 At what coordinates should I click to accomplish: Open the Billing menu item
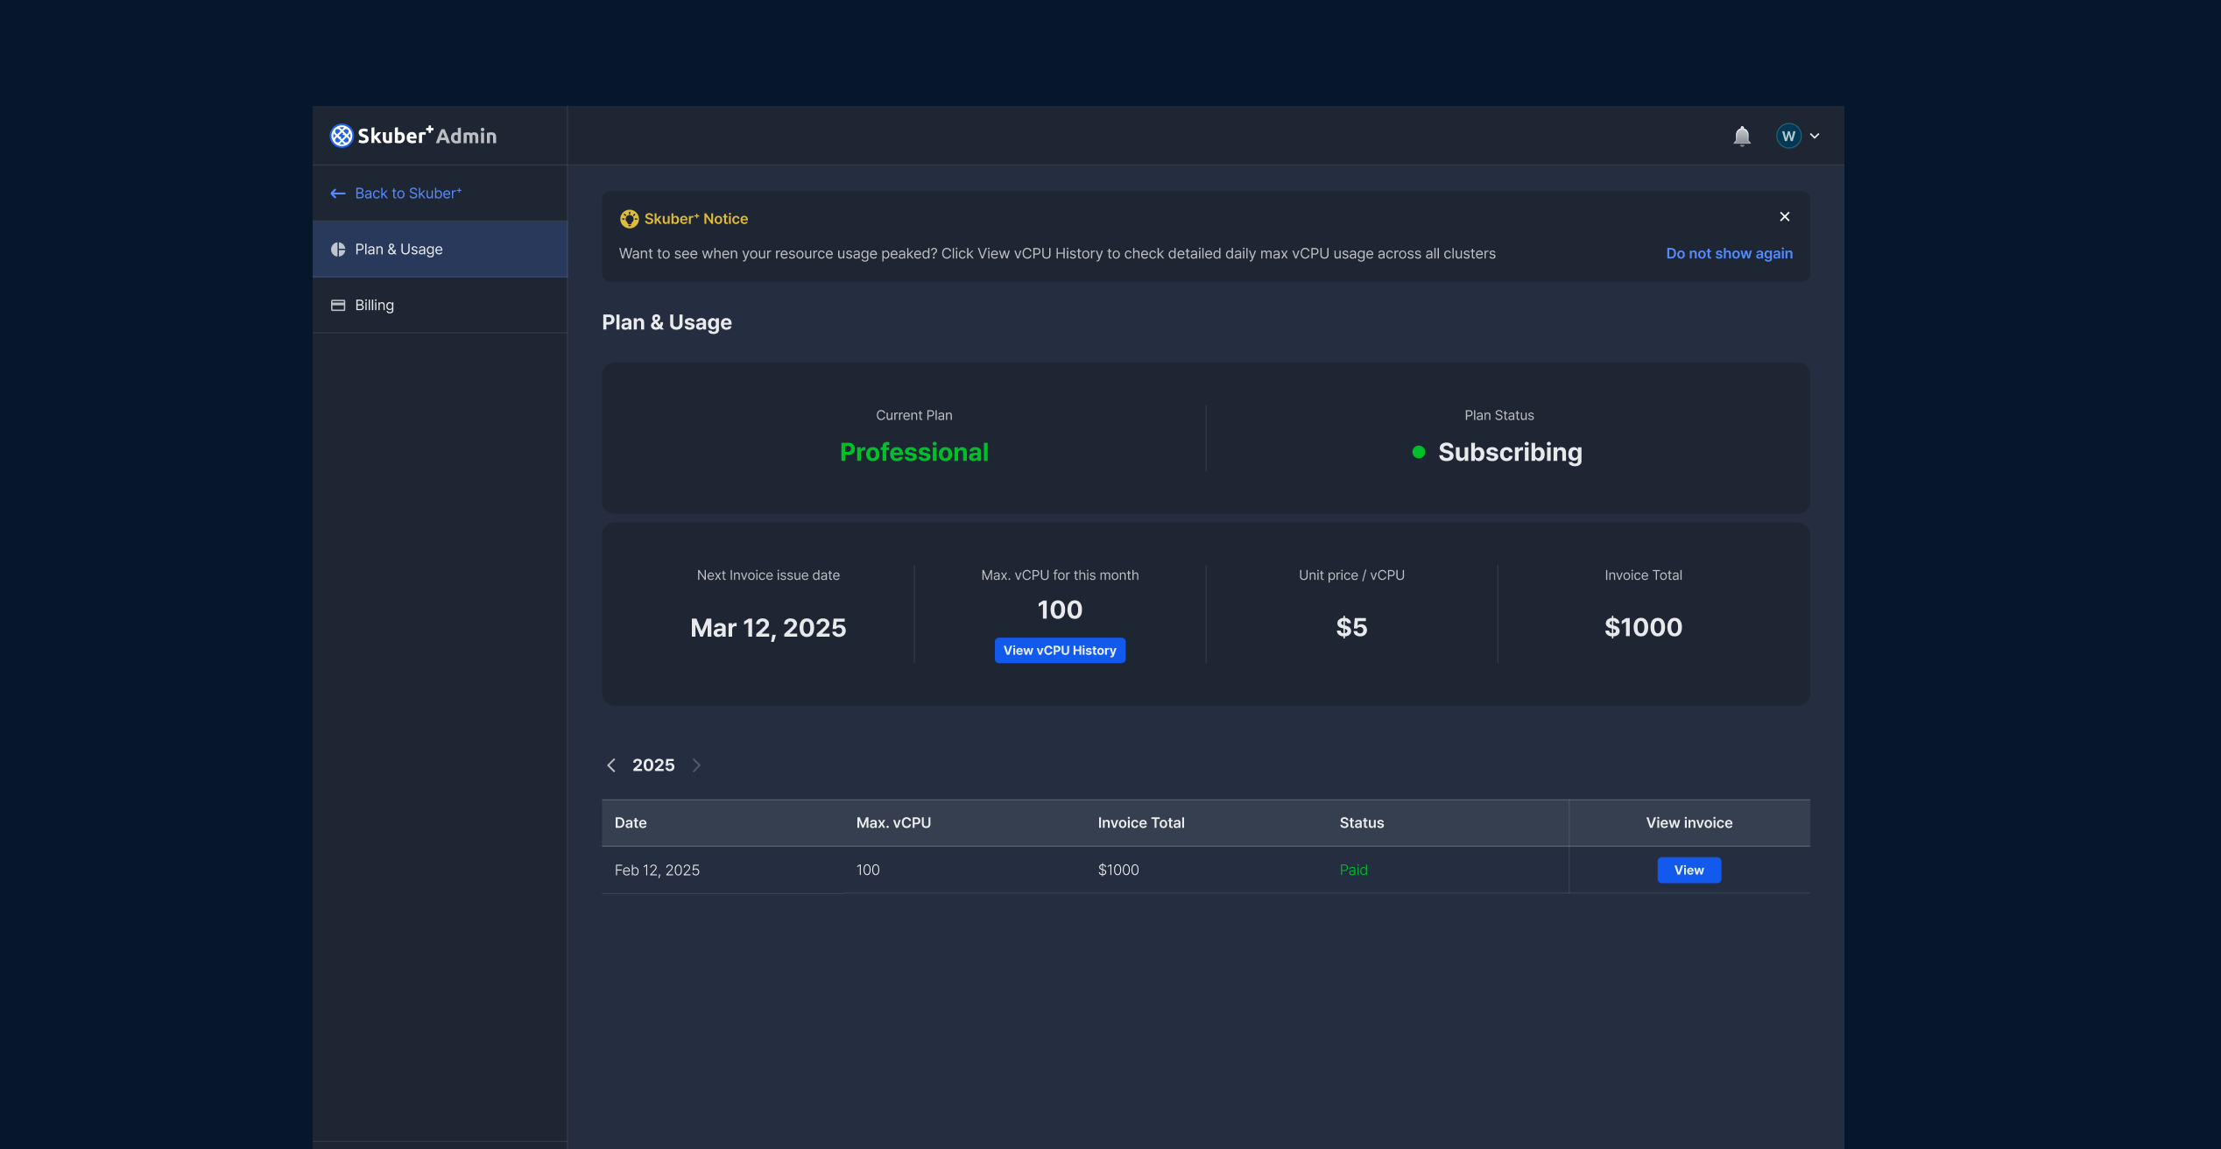coord(374,306)
